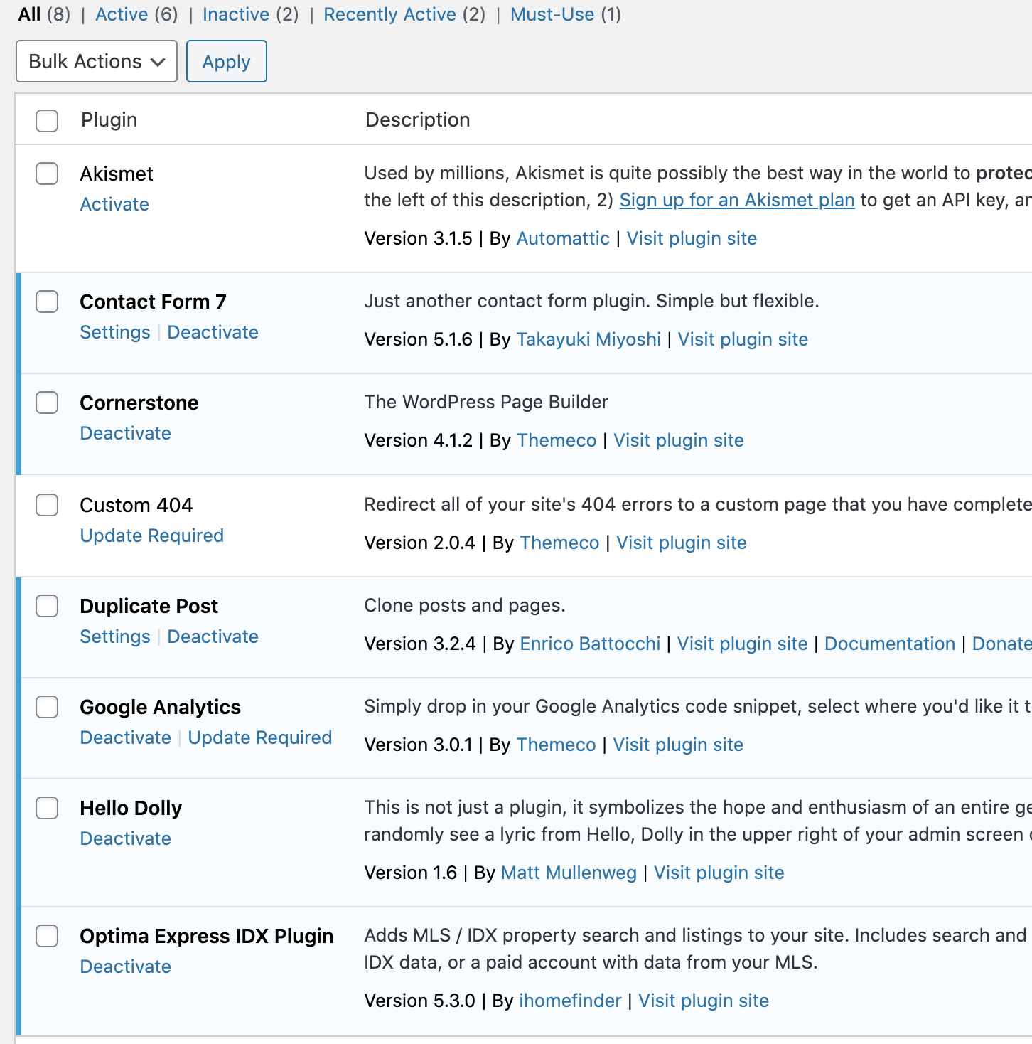Visit plugin site for Contact Form 7
Viewport: 1032px width, 1044px height.
[x=743, y=339]
